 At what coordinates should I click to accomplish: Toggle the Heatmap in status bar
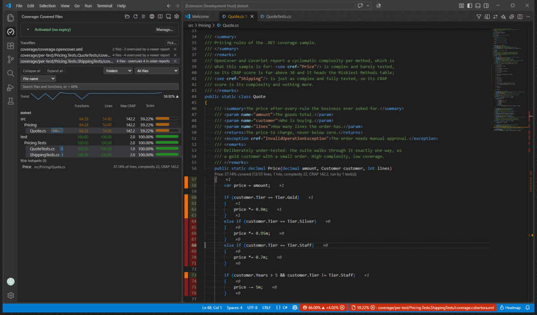510,307
